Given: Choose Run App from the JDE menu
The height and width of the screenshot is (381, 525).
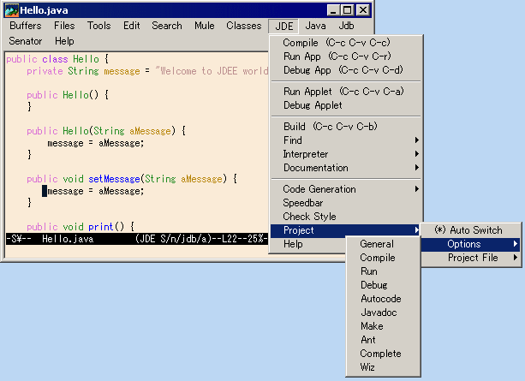Looking at the screenshot, I should (345, 57).
